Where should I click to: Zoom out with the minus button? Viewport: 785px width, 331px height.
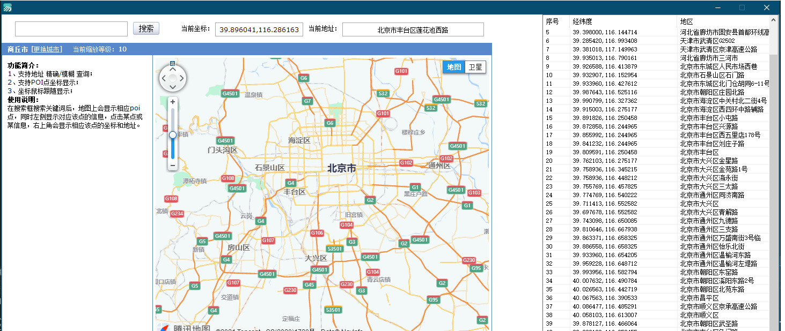172,165
